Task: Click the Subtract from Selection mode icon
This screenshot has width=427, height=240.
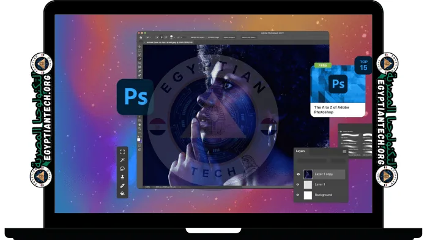Action: click(166, 37)
